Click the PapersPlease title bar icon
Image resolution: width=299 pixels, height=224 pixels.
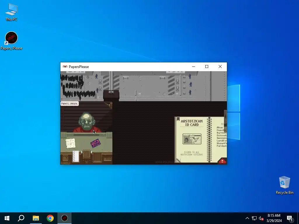point(65,67)
